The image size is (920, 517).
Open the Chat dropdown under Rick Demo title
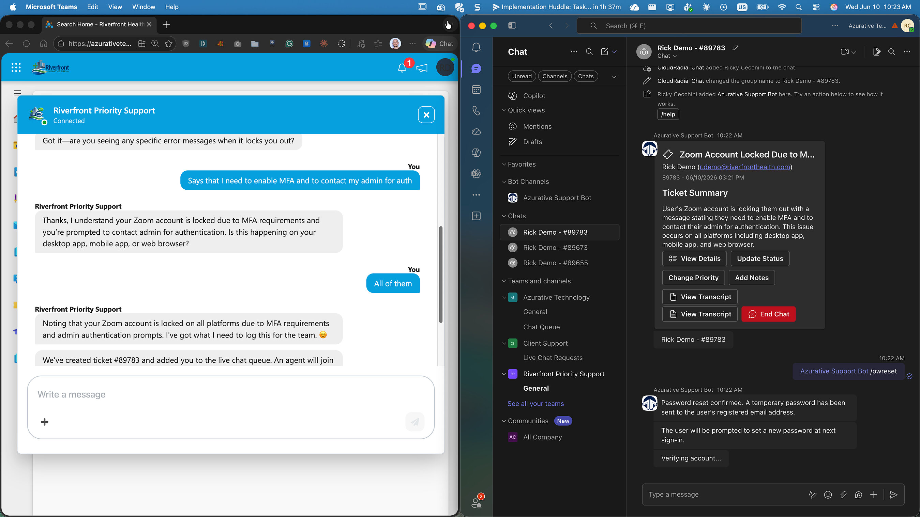click(x=667, y=56)
